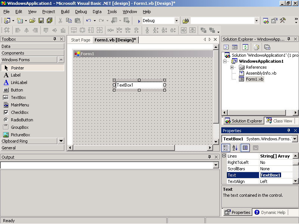Viewport: 299px width, 224px height.
Task: Pin the Toolbox panel with the pushpin
Action: [55, 39]
